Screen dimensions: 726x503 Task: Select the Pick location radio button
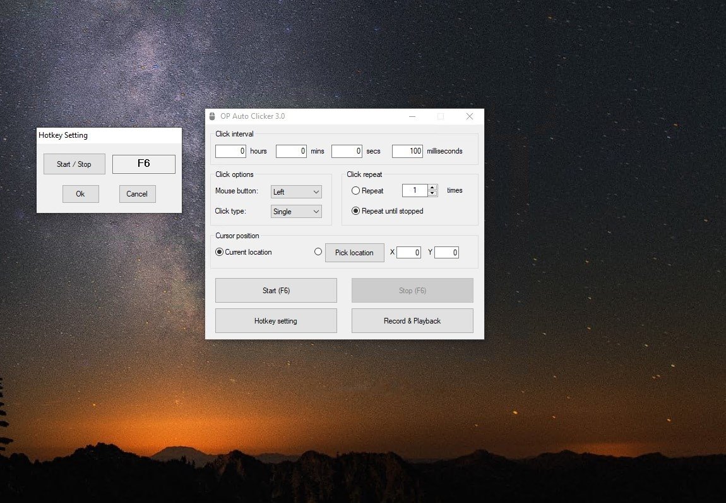point(318,252)
